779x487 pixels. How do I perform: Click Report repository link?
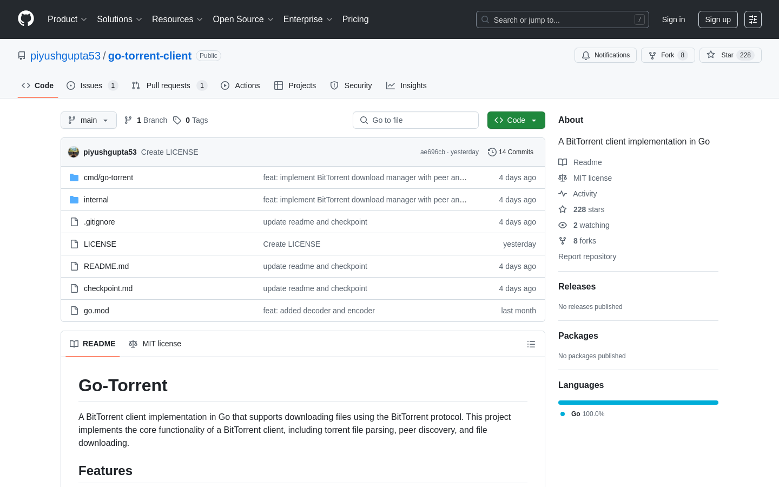click(587, 256)
